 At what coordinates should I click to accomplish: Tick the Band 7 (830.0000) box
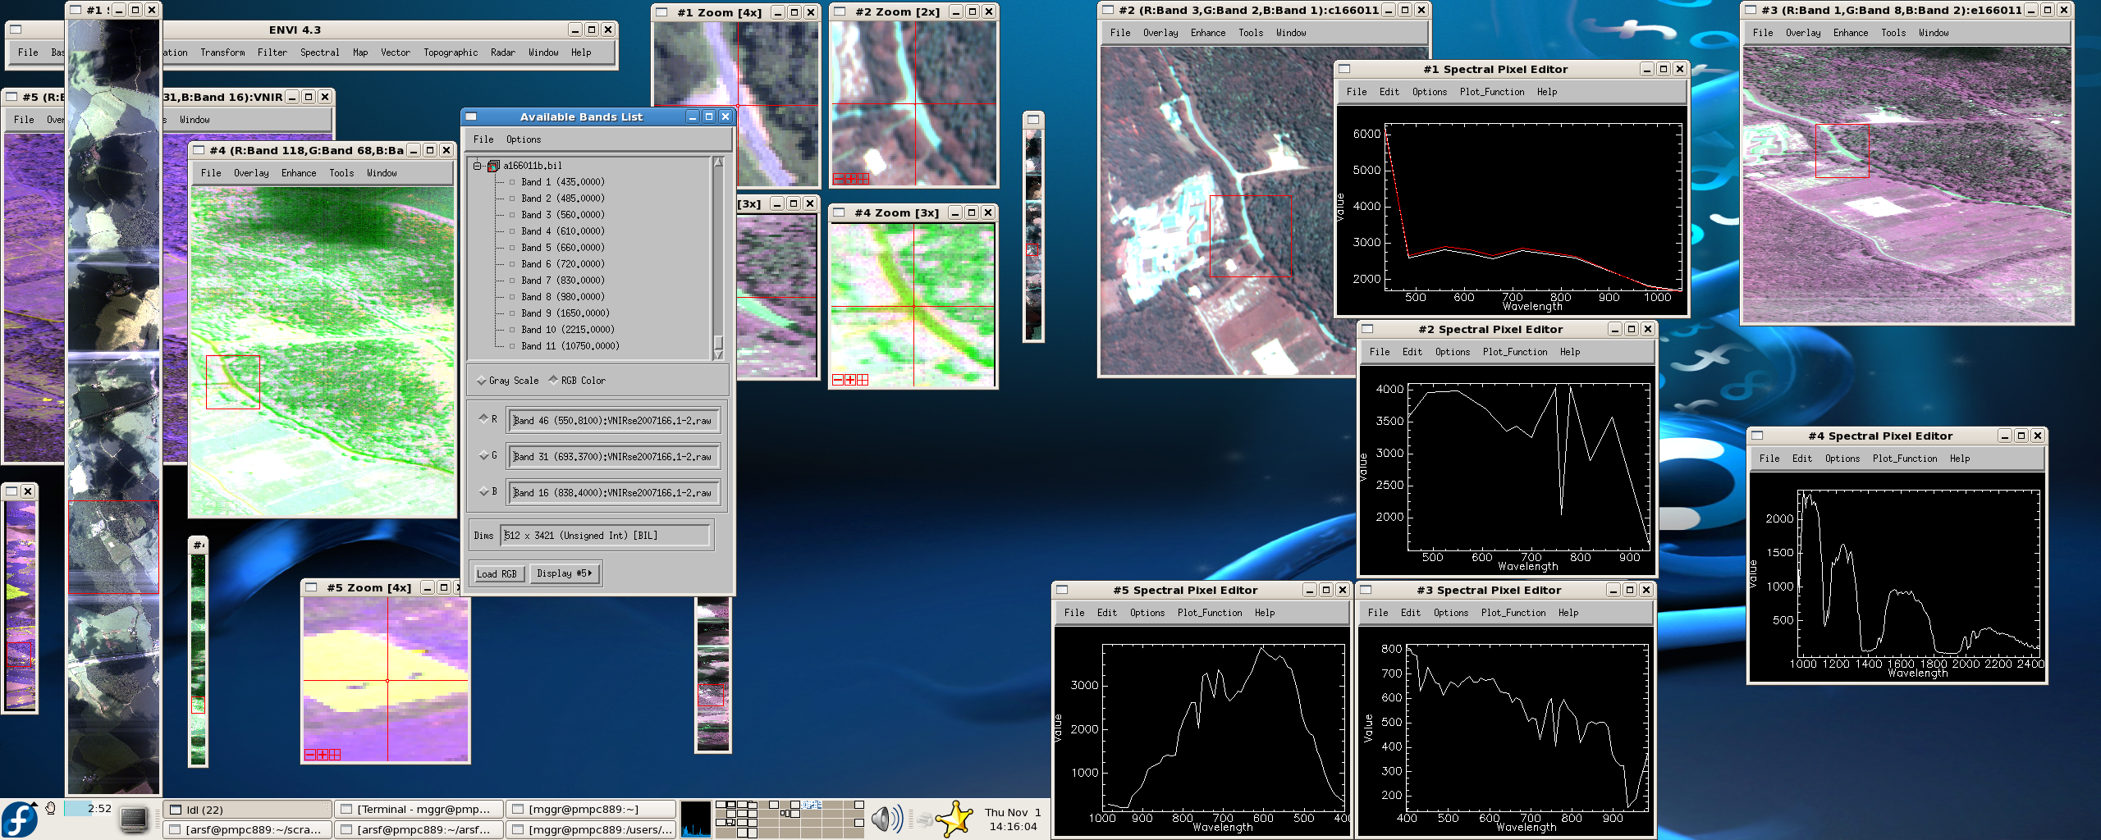pyautogui.click(x=513, y=281)
